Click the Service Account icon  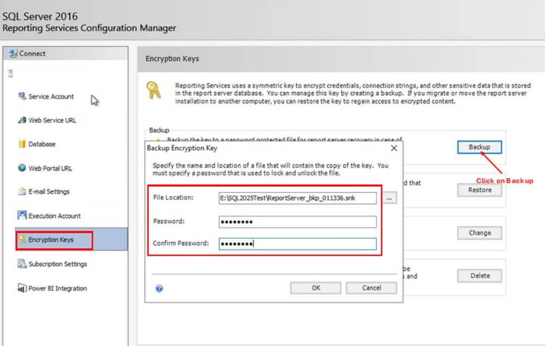pyautogui.click(x=22, y=96)
